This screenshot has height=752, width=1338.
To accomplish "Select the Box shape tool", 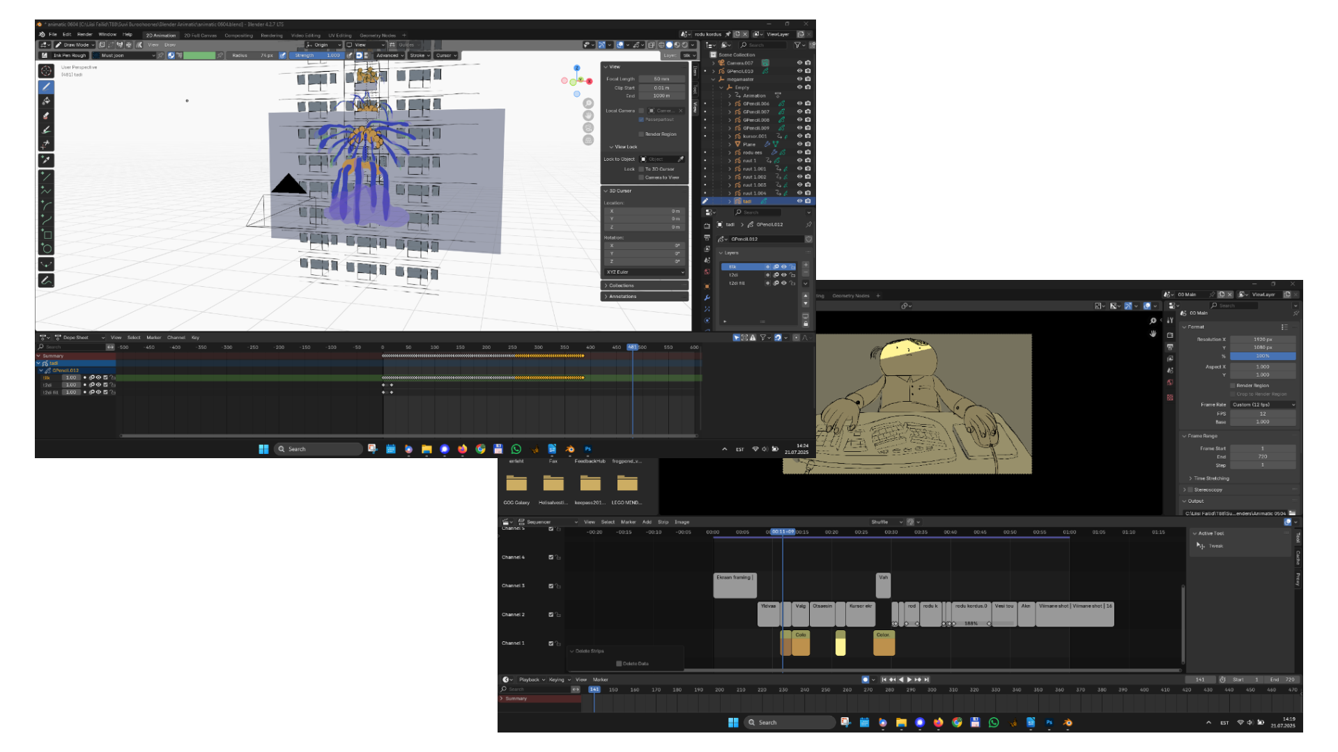I will [x=46, y=235].
